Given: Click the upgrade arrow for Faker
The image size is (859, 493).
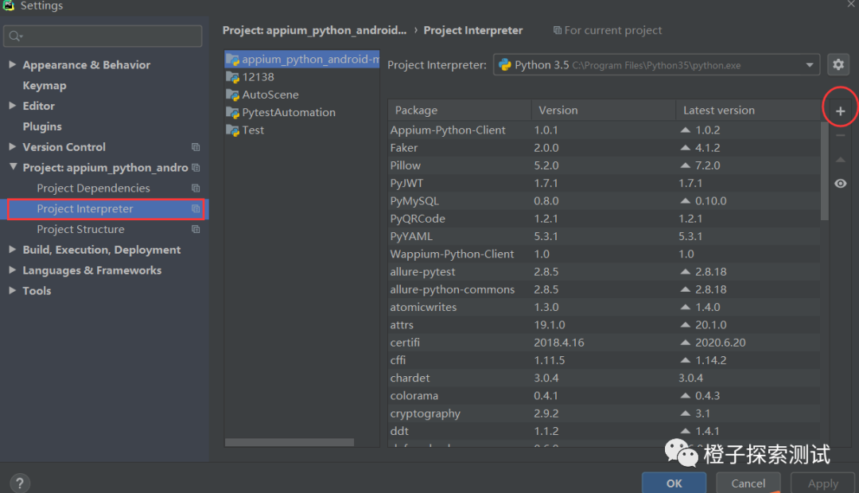Looking at the screenshot, I should coord(686,148).
